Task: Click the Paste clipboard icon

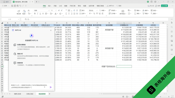Action: click(x=24, y=11)
